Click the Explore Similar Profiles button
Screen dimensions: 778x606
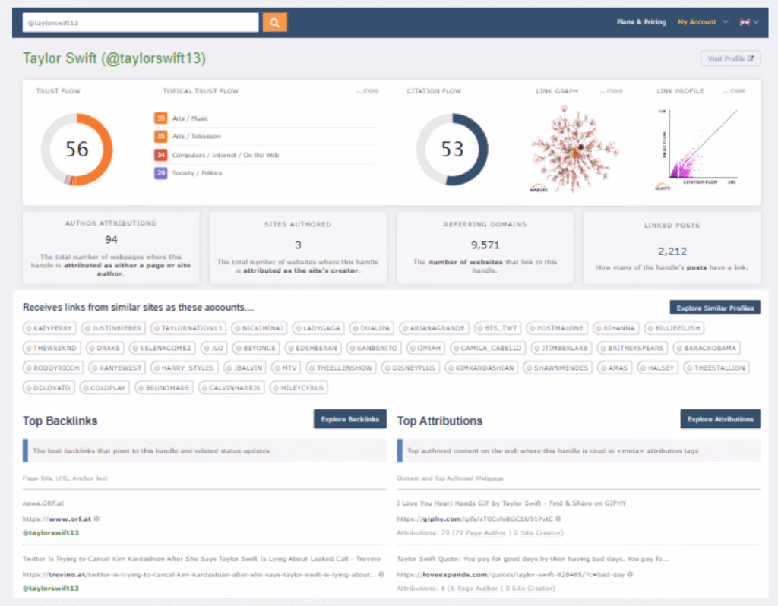coord(714,308)
